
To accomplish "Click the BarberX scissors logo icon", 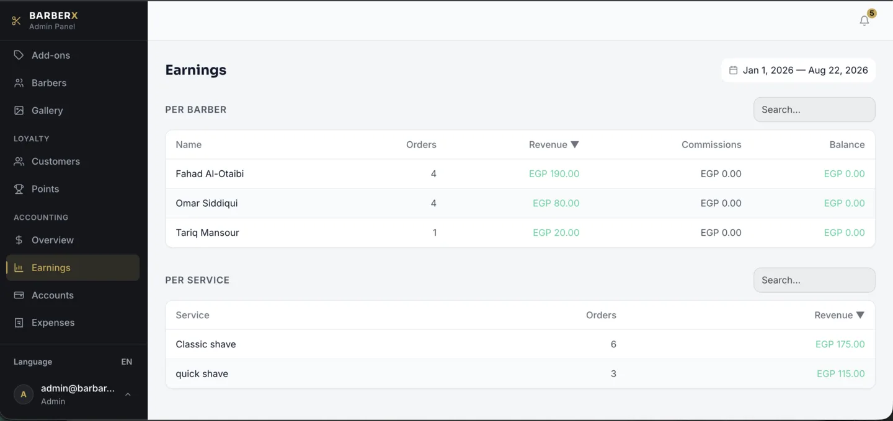I will [16, 20].
